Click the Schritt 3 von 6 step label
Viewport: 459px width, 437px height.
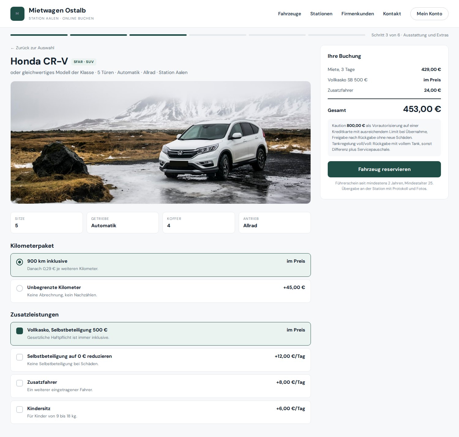(410, 35)
